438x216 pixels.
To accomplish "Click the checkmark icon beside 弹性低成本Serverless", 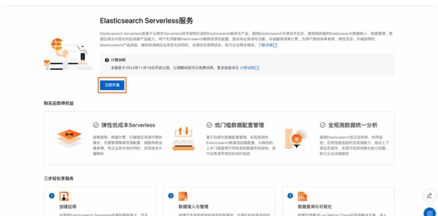I will point(96,125).
